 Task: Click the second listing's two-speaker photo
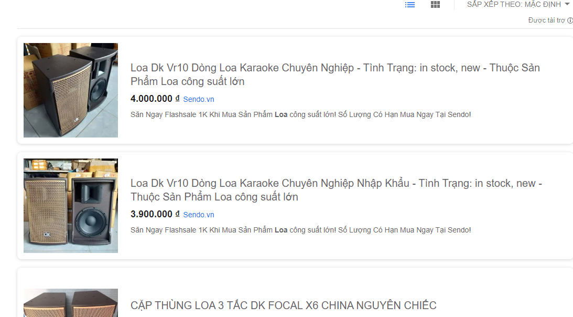point(70,205)
